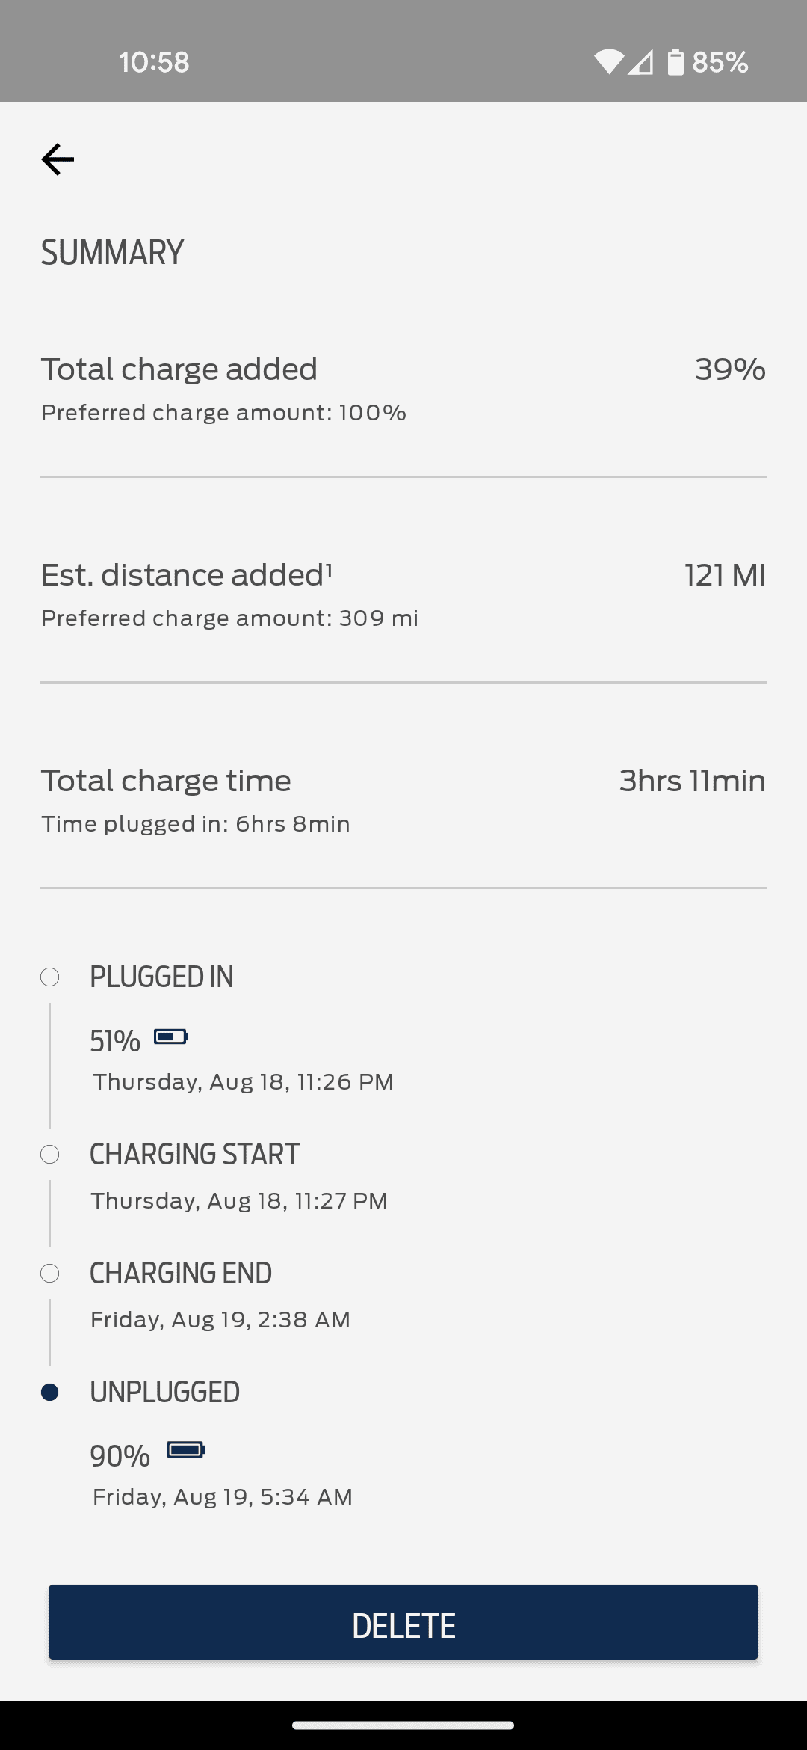
Task: Tap the phone battery status icon
Action: 675,62
